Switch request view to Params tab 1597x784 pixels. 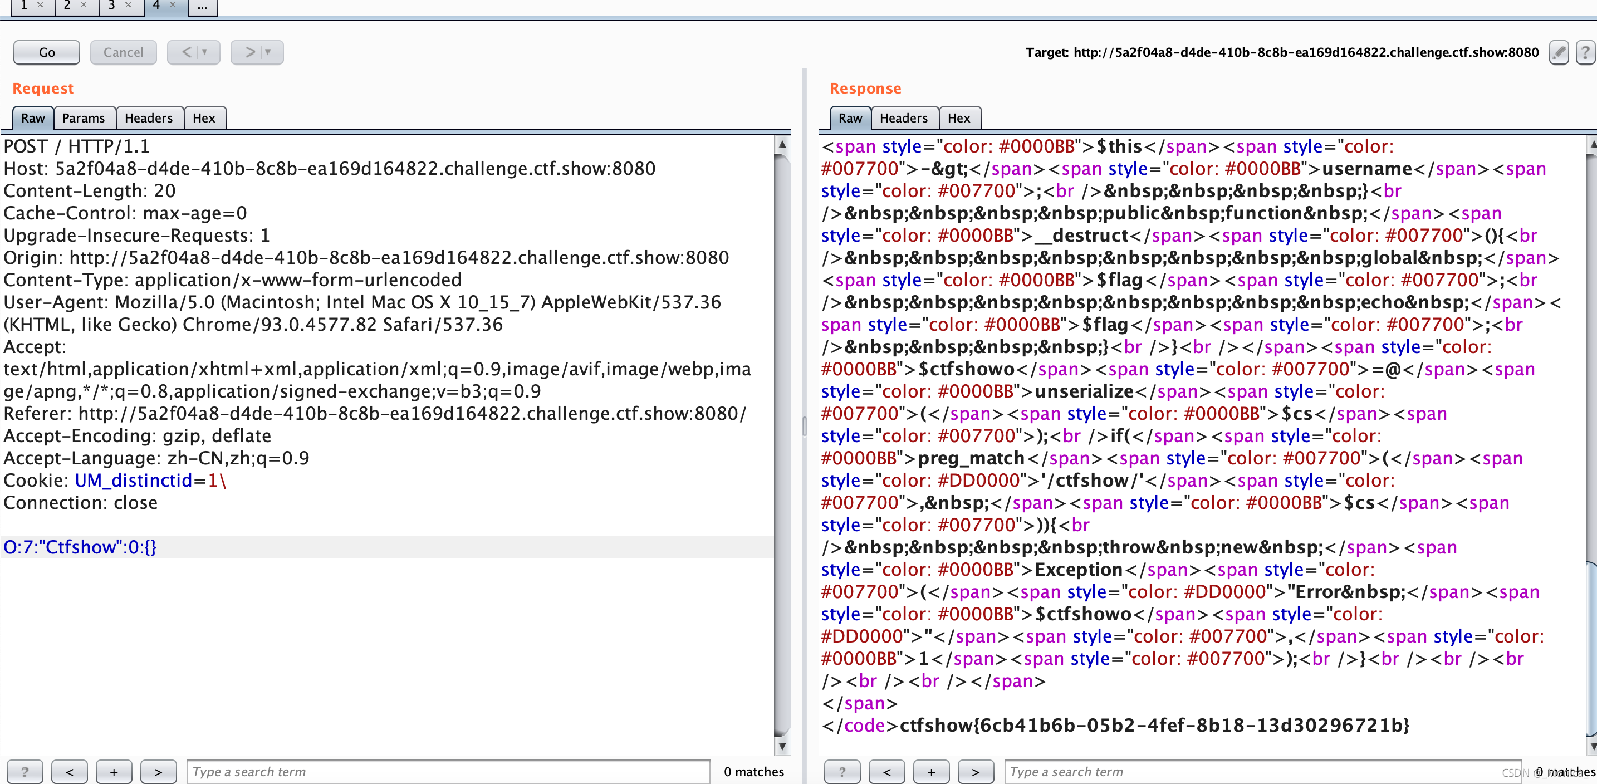click(x=84, y=119)
